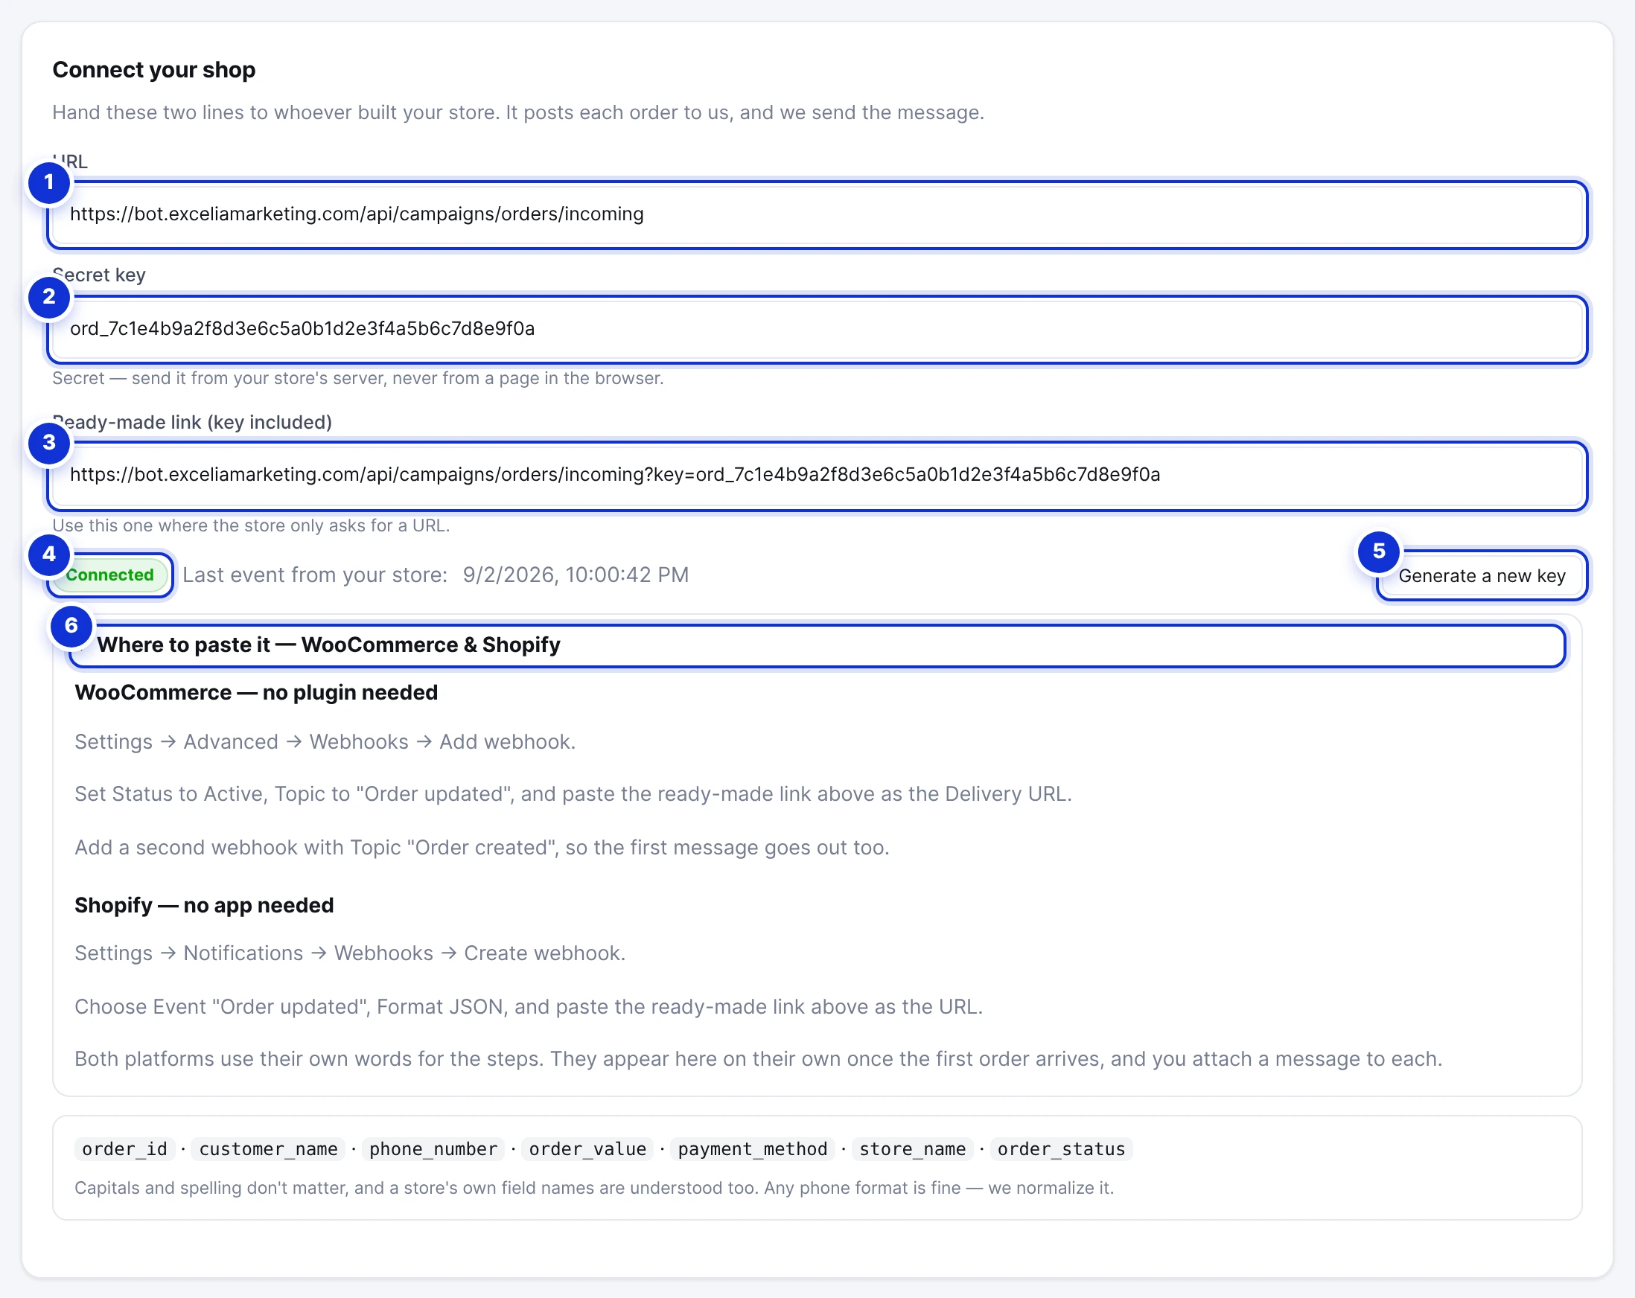The height and width of the screenshot is (1298, 1635).
Task: Select the payment_method field tag
Action: click(x=753, y=1149)
